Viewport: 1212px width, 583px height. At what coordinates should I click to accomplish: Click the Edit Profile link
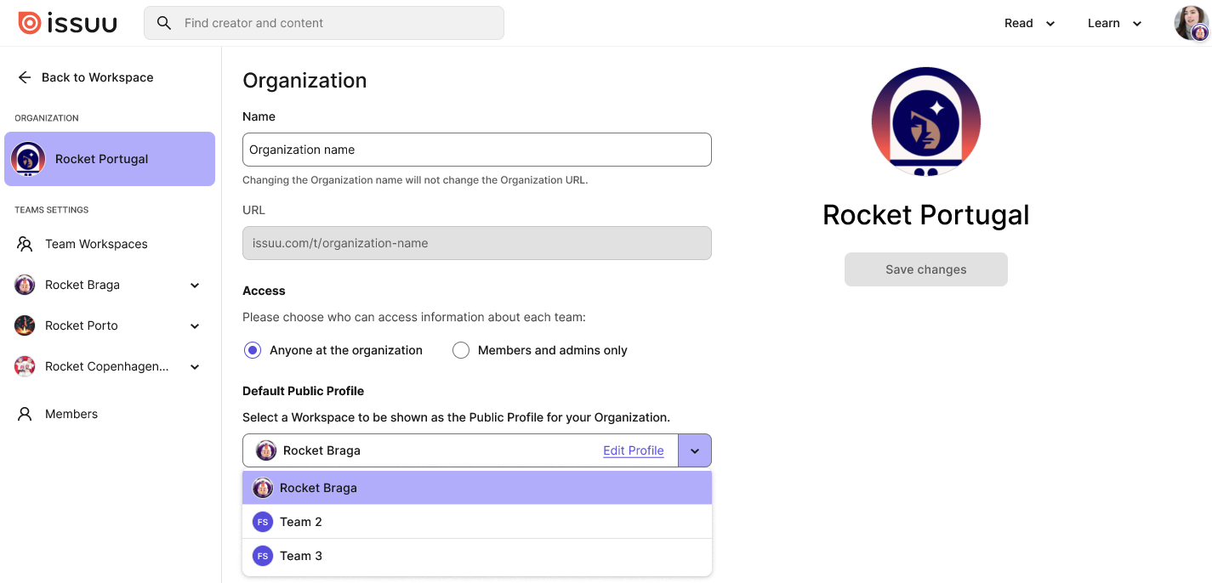(x=634, y=450)
